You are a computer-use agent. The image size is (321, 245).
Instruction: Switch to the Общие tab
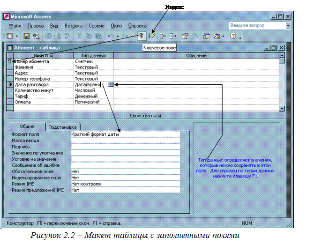(27, 126)
